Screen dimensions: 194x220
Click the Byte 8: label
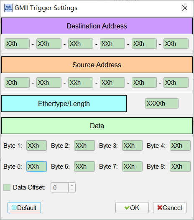pyautogui.click(x=156, y=167)
